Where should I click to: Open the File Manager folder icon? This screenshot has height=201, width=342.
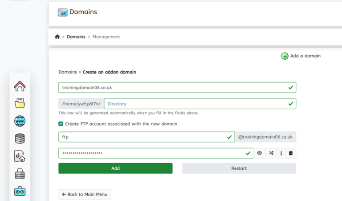[20, 103]
